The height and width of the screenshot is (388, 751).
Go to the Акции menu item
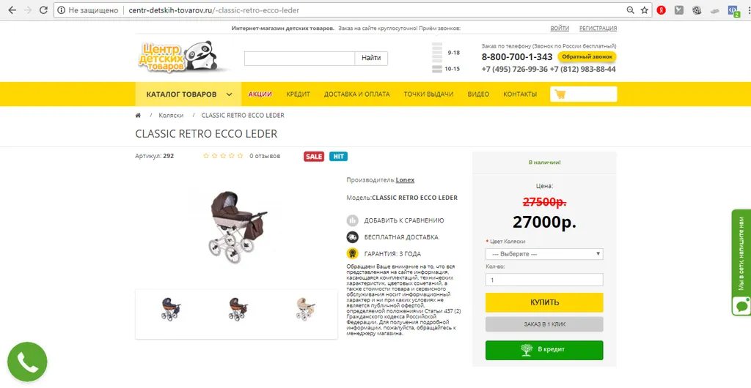(260, 94)
